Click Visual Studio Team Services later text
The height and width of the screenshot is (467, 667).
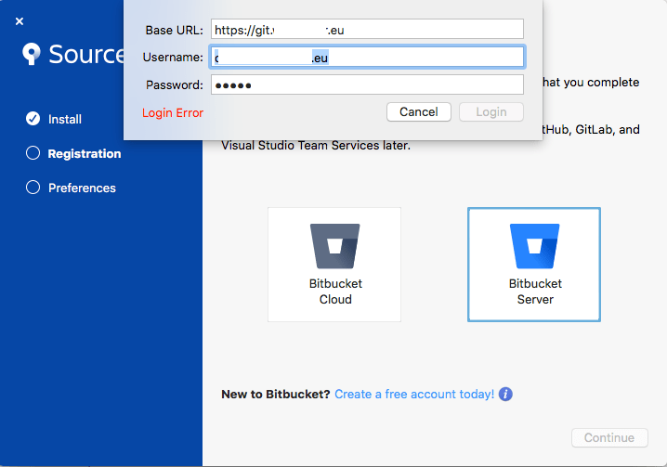pyautogui.click(x=316, y=146)
